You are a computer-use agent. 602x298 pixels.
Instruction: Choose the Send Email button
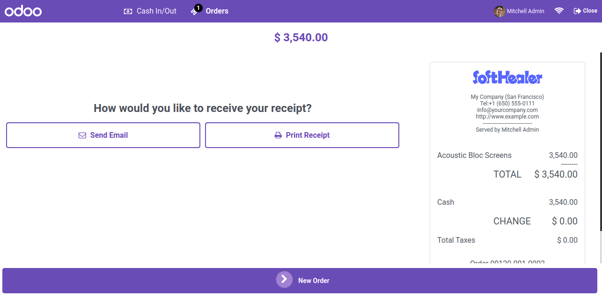103,135
